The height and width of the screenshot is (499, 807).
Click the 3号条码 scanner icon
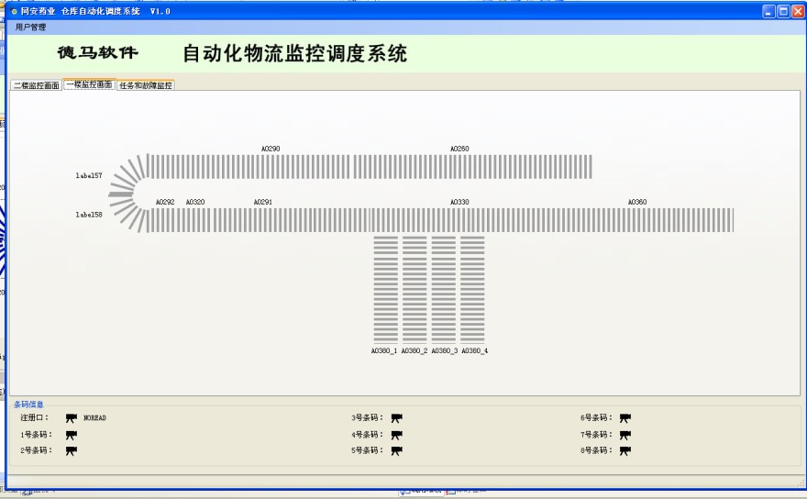coord(397,418)
